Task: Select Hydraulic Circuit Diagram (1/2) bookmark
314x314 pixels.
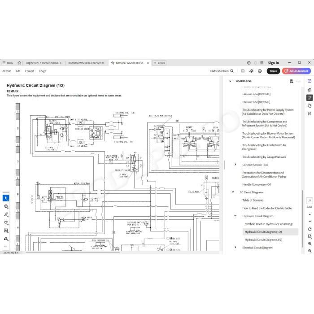Action: pyautogui.click(x=270, y=232)
